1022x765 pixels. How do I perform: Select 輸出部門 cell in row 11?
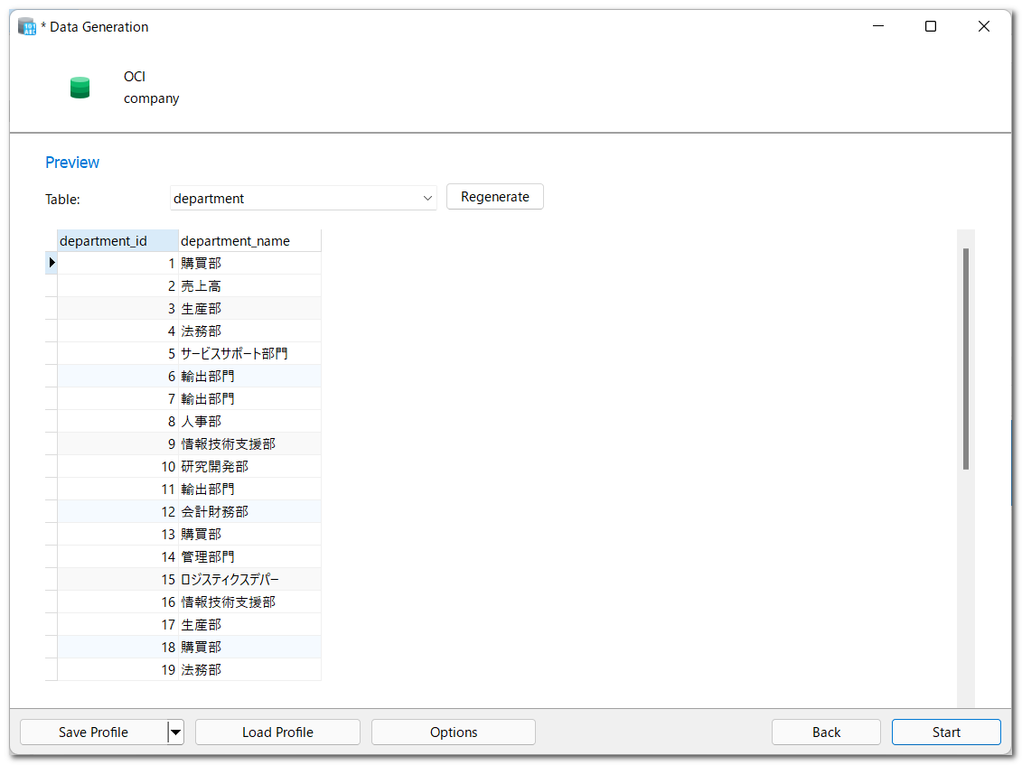pos(249,490)
